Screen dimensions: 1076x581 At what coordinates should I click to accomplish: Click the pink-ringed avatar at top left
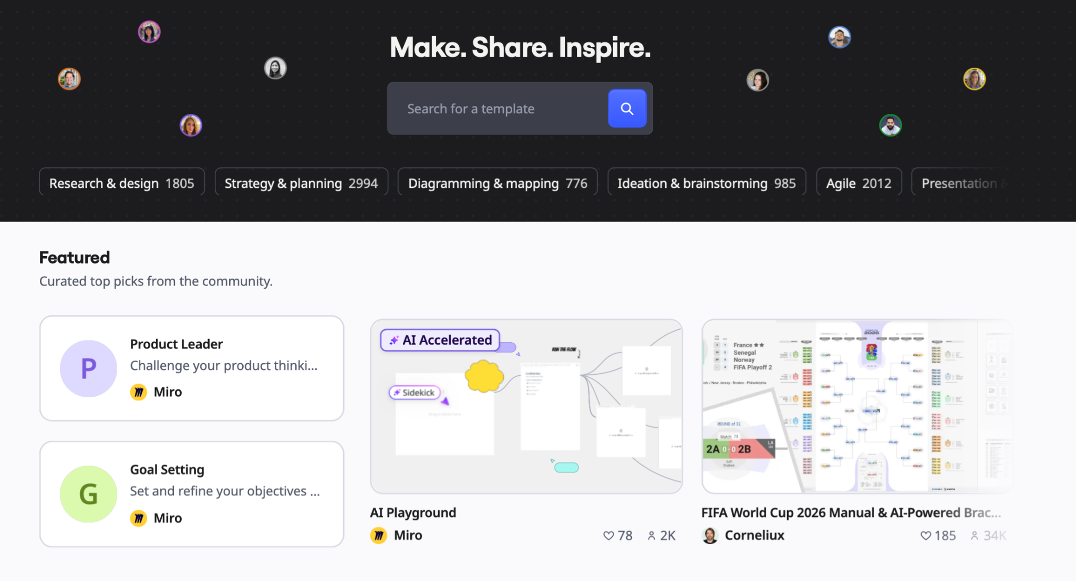coord(149,32)
